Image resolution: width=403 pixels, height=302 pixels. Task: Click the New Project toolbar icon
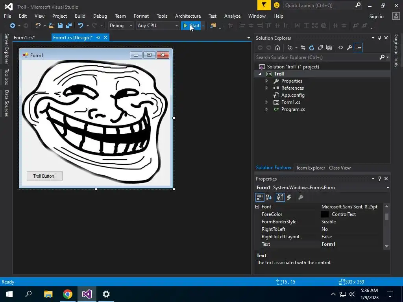[x=38, y=26]
